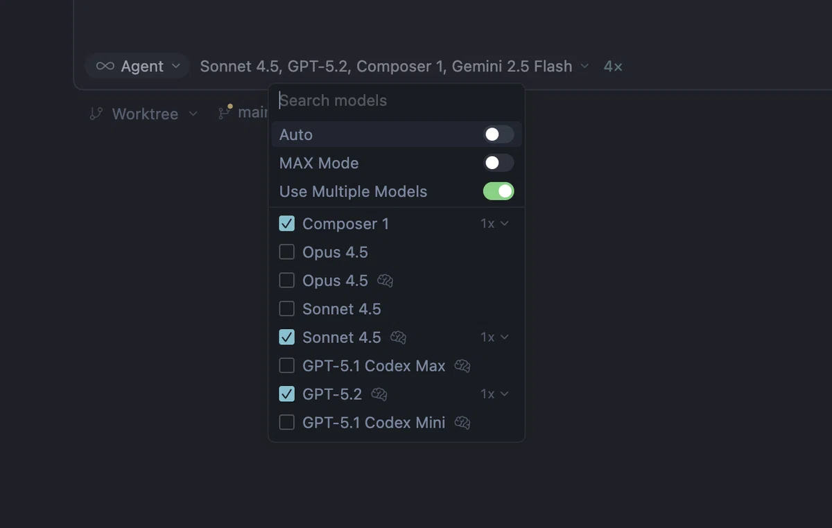The image size is (832, 528).
Task: Click brain icon beside second Opus 4.5
Action: pyautogui.click(x=385, y=281)
